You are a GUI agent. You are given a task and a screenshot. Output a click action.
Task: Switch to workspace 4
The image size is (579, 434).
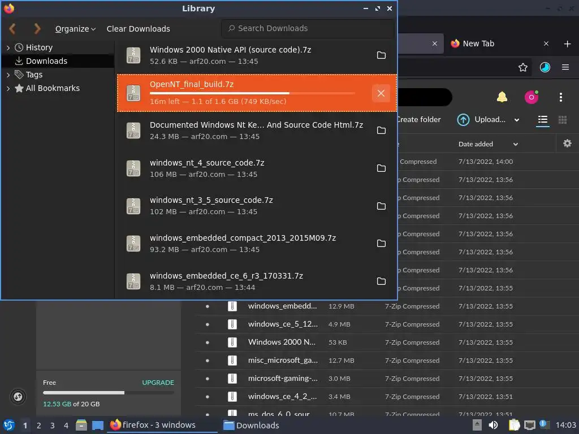click(x=66, y=426)
